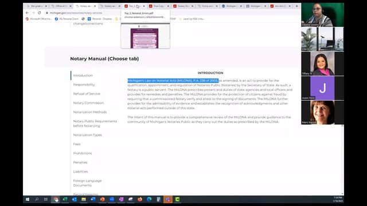Open the Notarization Methods section
The image size is (367, 206).
coord(90,112)
